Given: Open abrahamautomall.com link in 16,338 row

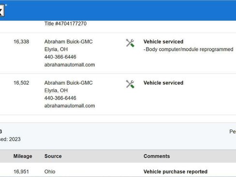Looking at the screenshot, I should point(70,65).
